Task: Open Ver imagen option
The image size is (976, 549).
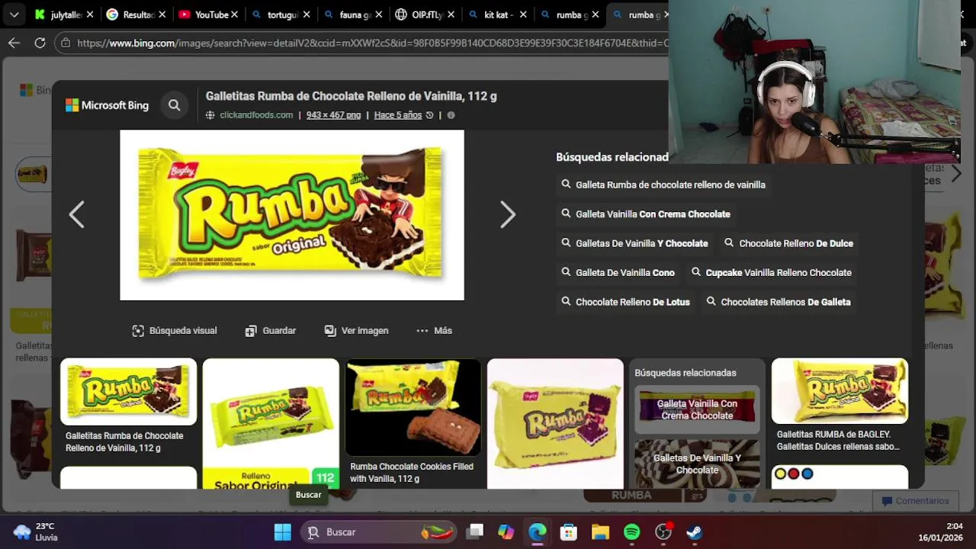Action: pyautogui.click(x=356, y=330)
